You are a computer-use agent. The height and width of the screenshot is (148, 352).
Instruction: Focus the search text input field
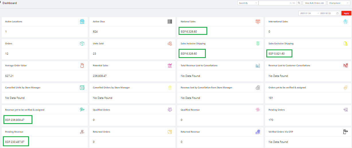pyautogui.click(x=274, y=3)
